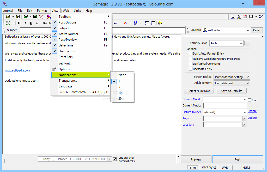Click the single user profile icon
This screenshot has height=172, width=267.
point(233,16)
